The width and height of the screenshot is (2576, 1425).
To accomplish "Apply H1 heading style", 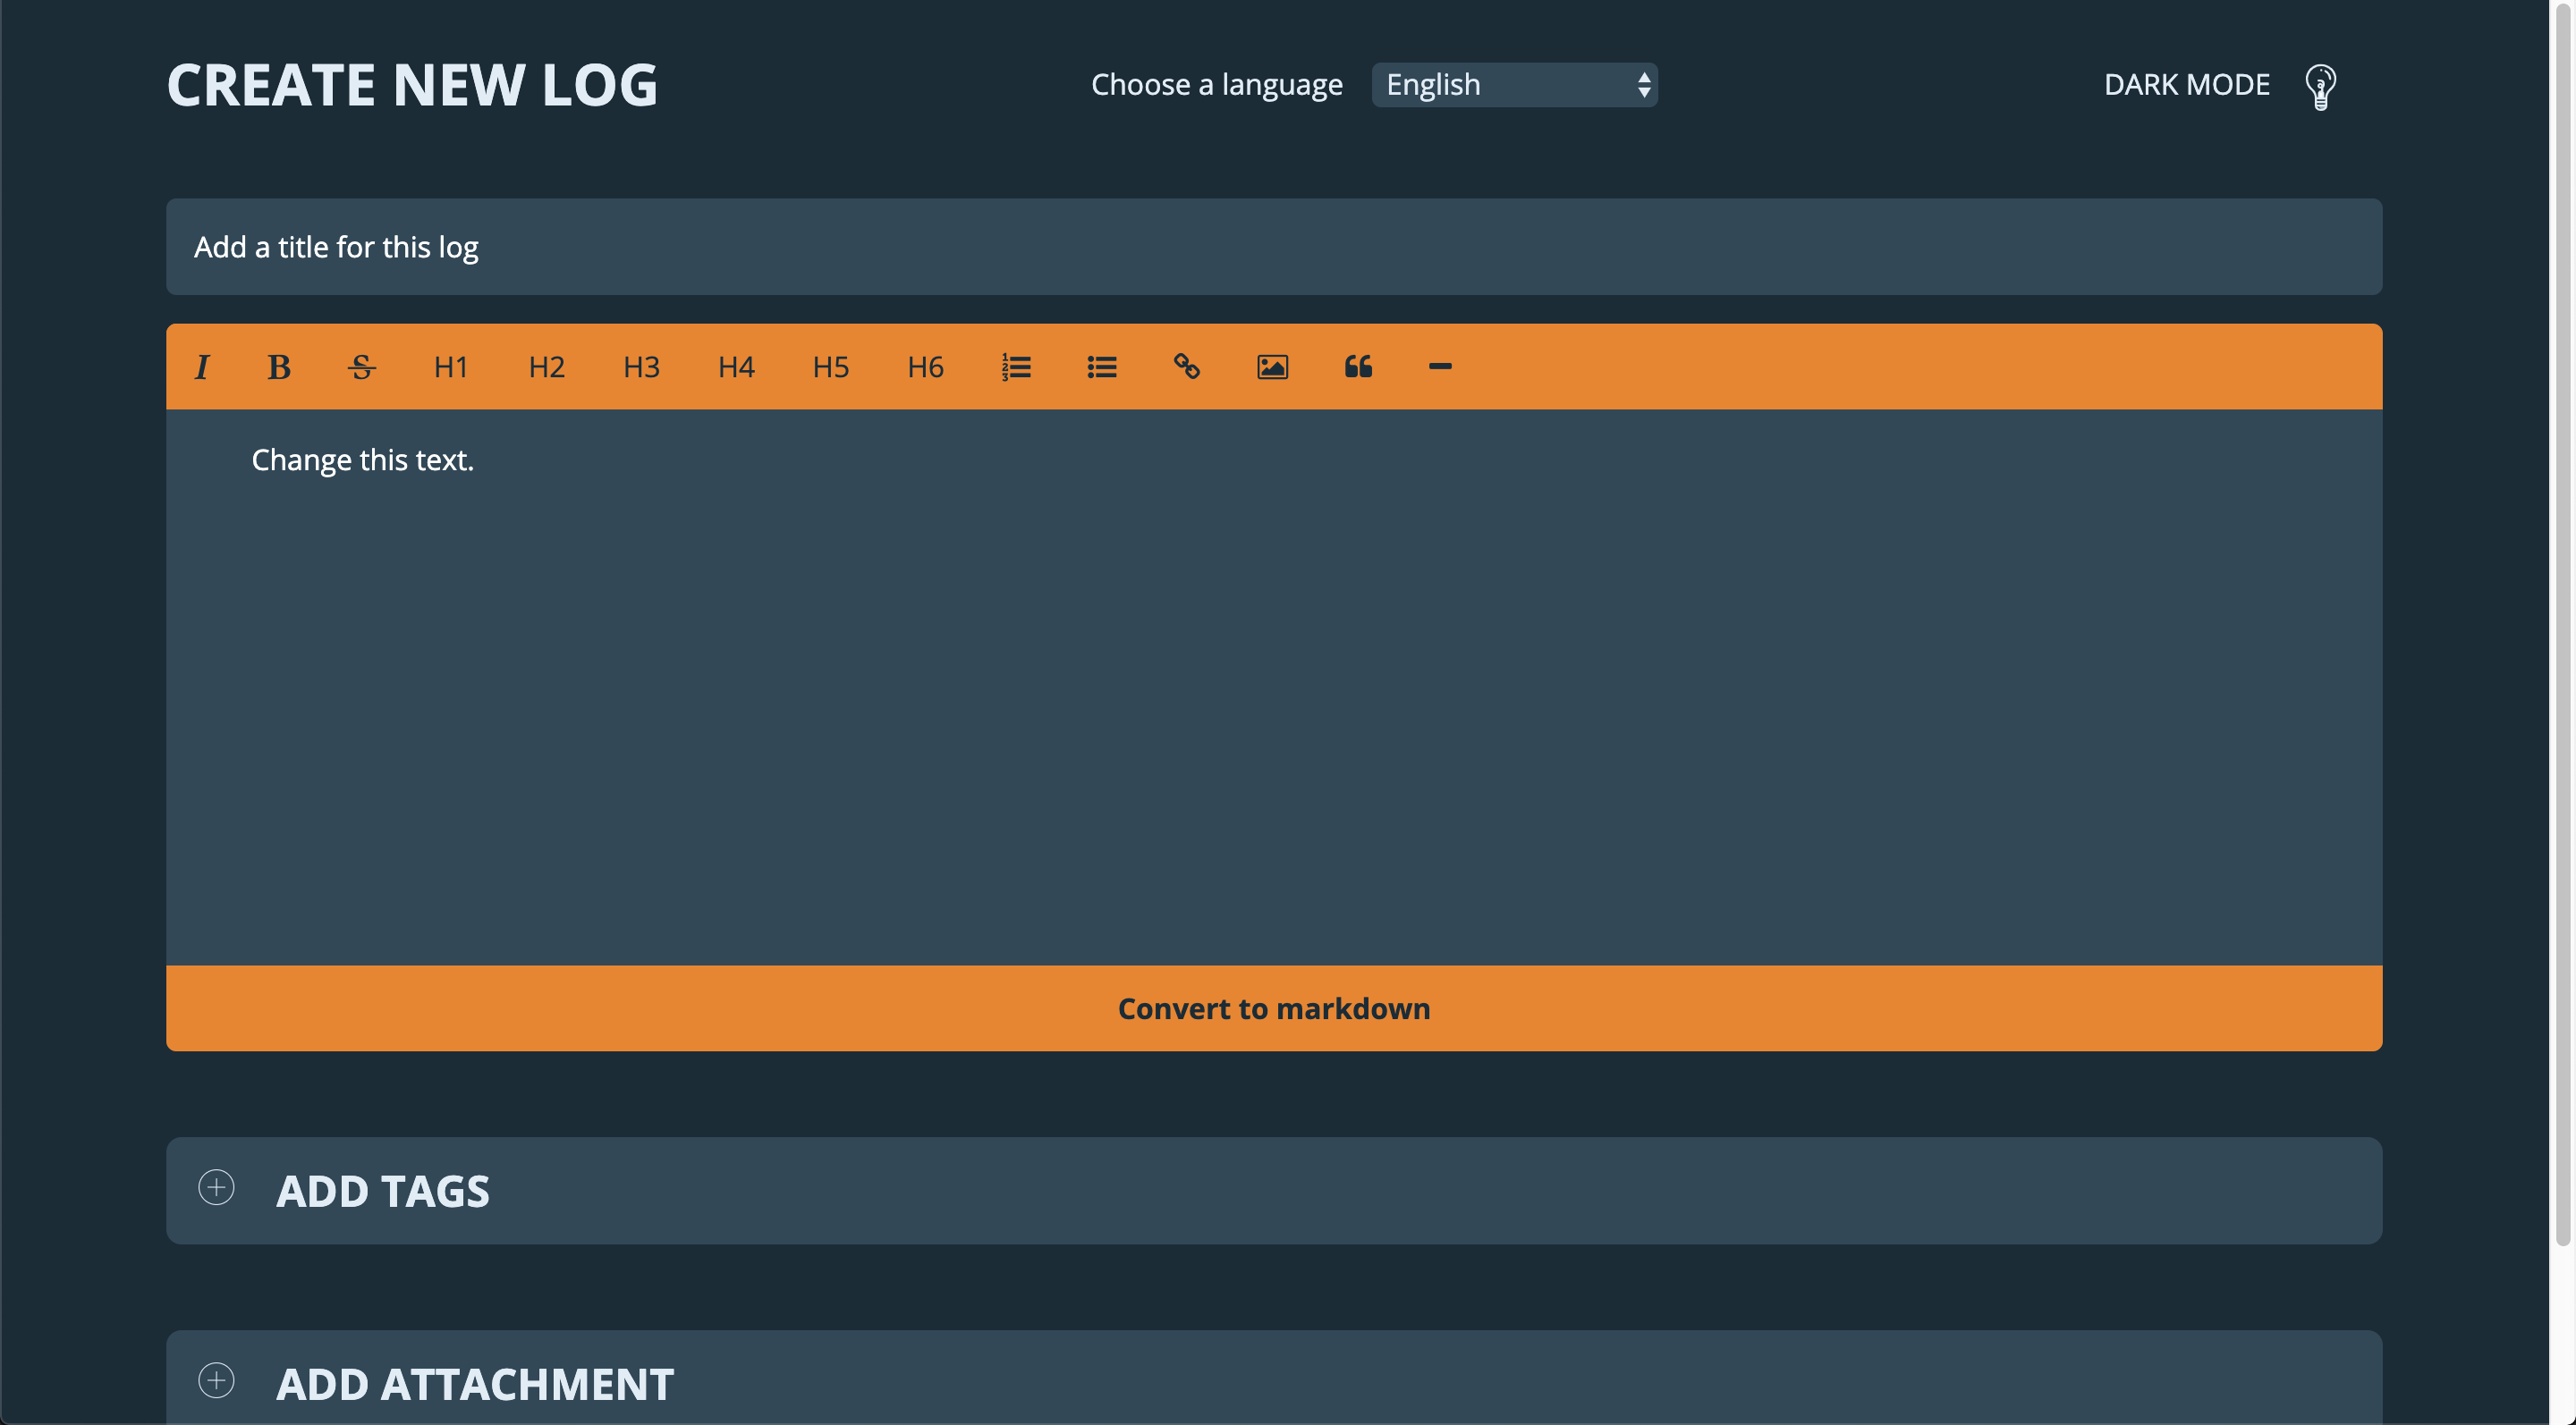I will point(451,367).
